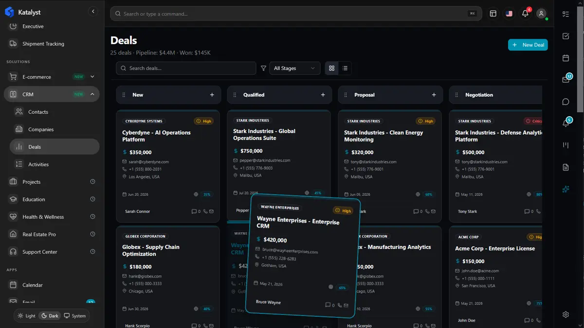Click the New Deal button

[x=528, y=45]
